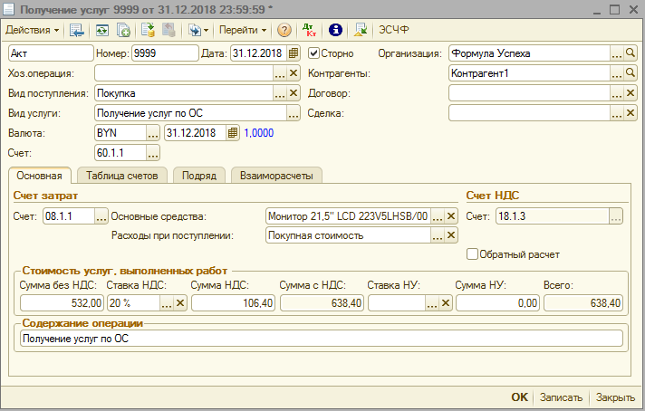Click magnifier icon next to Организация field
645x411 pixels.
631,53
